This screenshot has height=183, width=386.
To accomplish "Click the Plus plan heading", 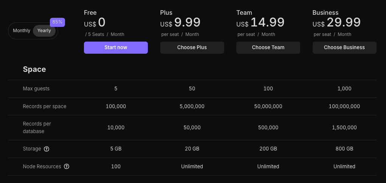I will [x=166, y=12].
